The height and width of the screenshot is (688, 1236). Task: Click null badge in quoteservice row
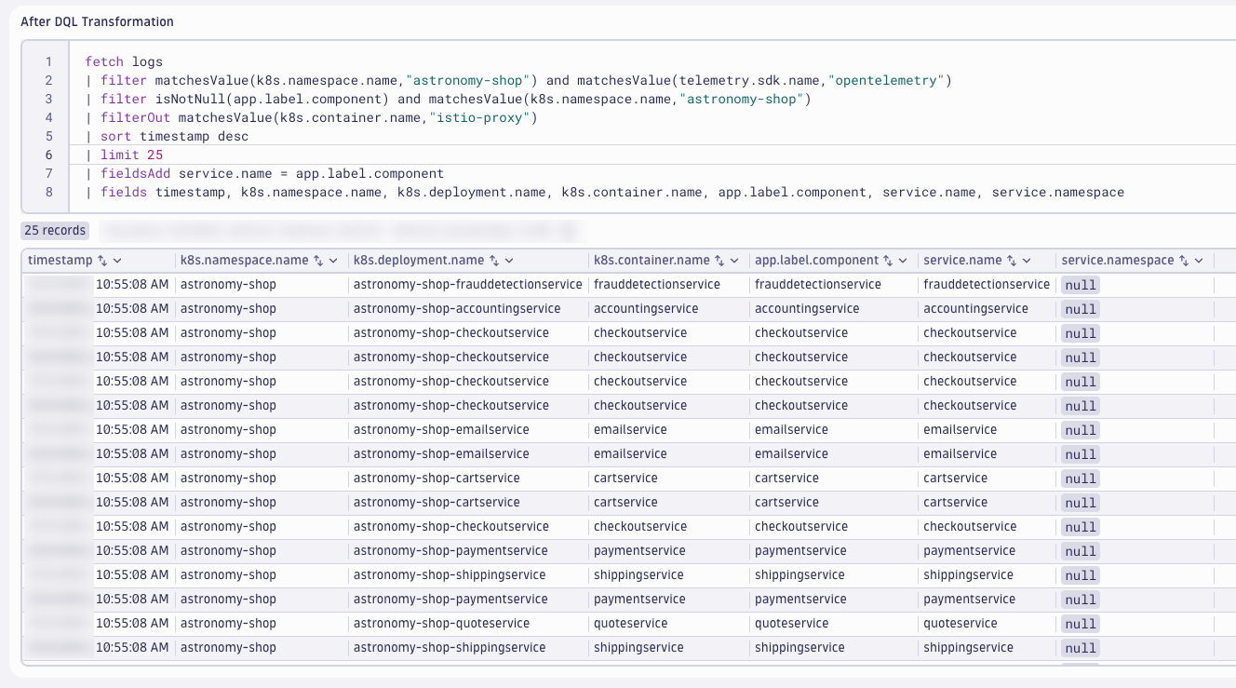pos(1081,624)
